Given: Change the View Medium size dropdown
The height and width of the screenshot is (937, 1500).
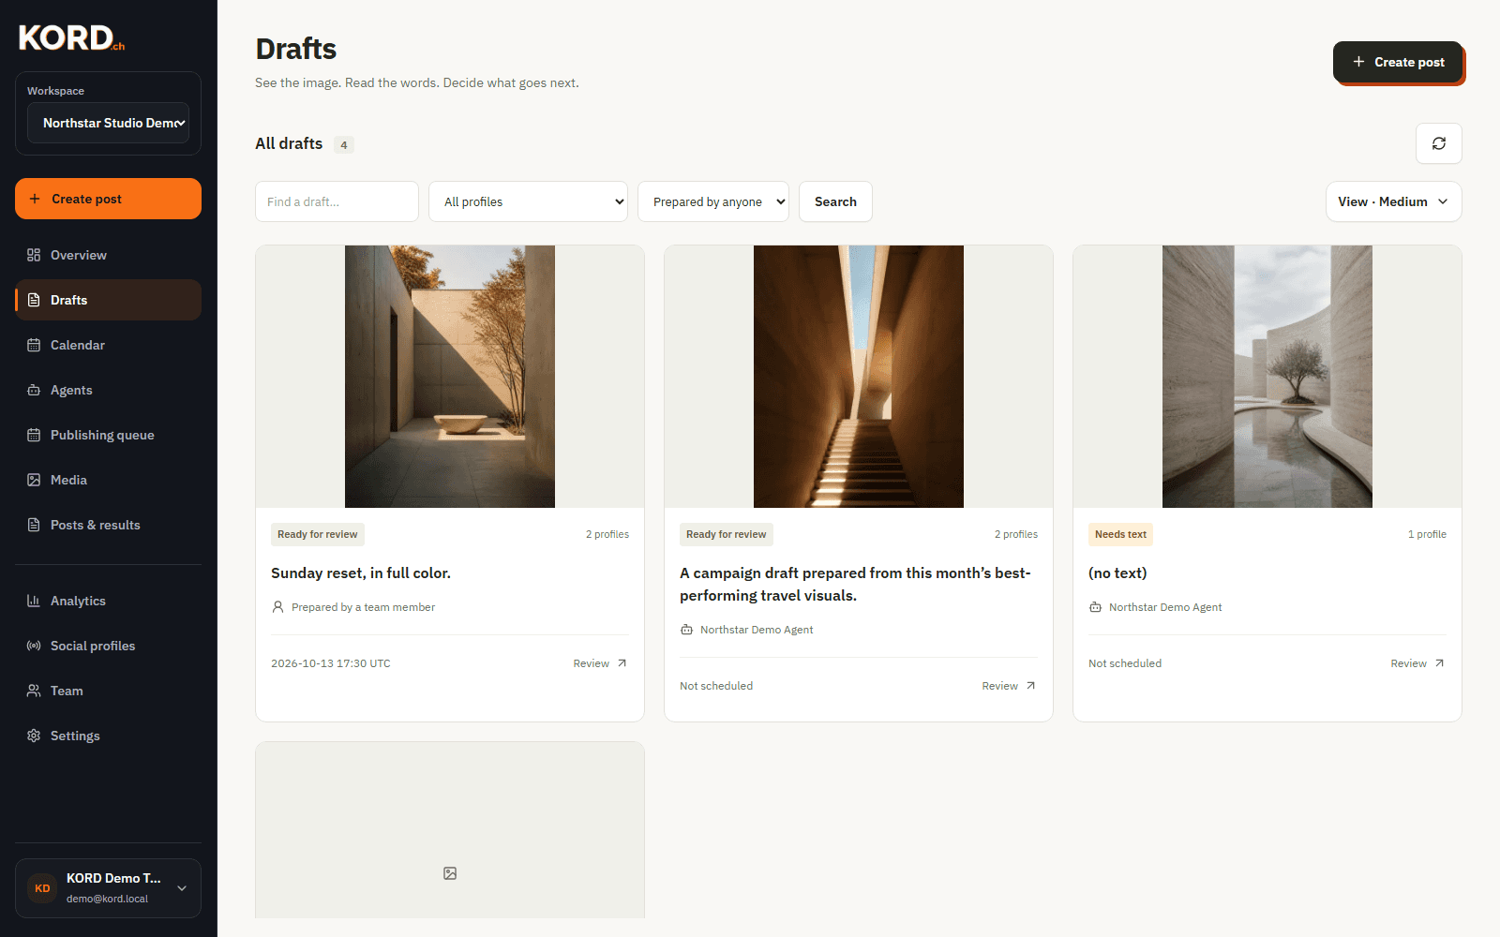Looking at the screenshot, I should (1393, 201).
